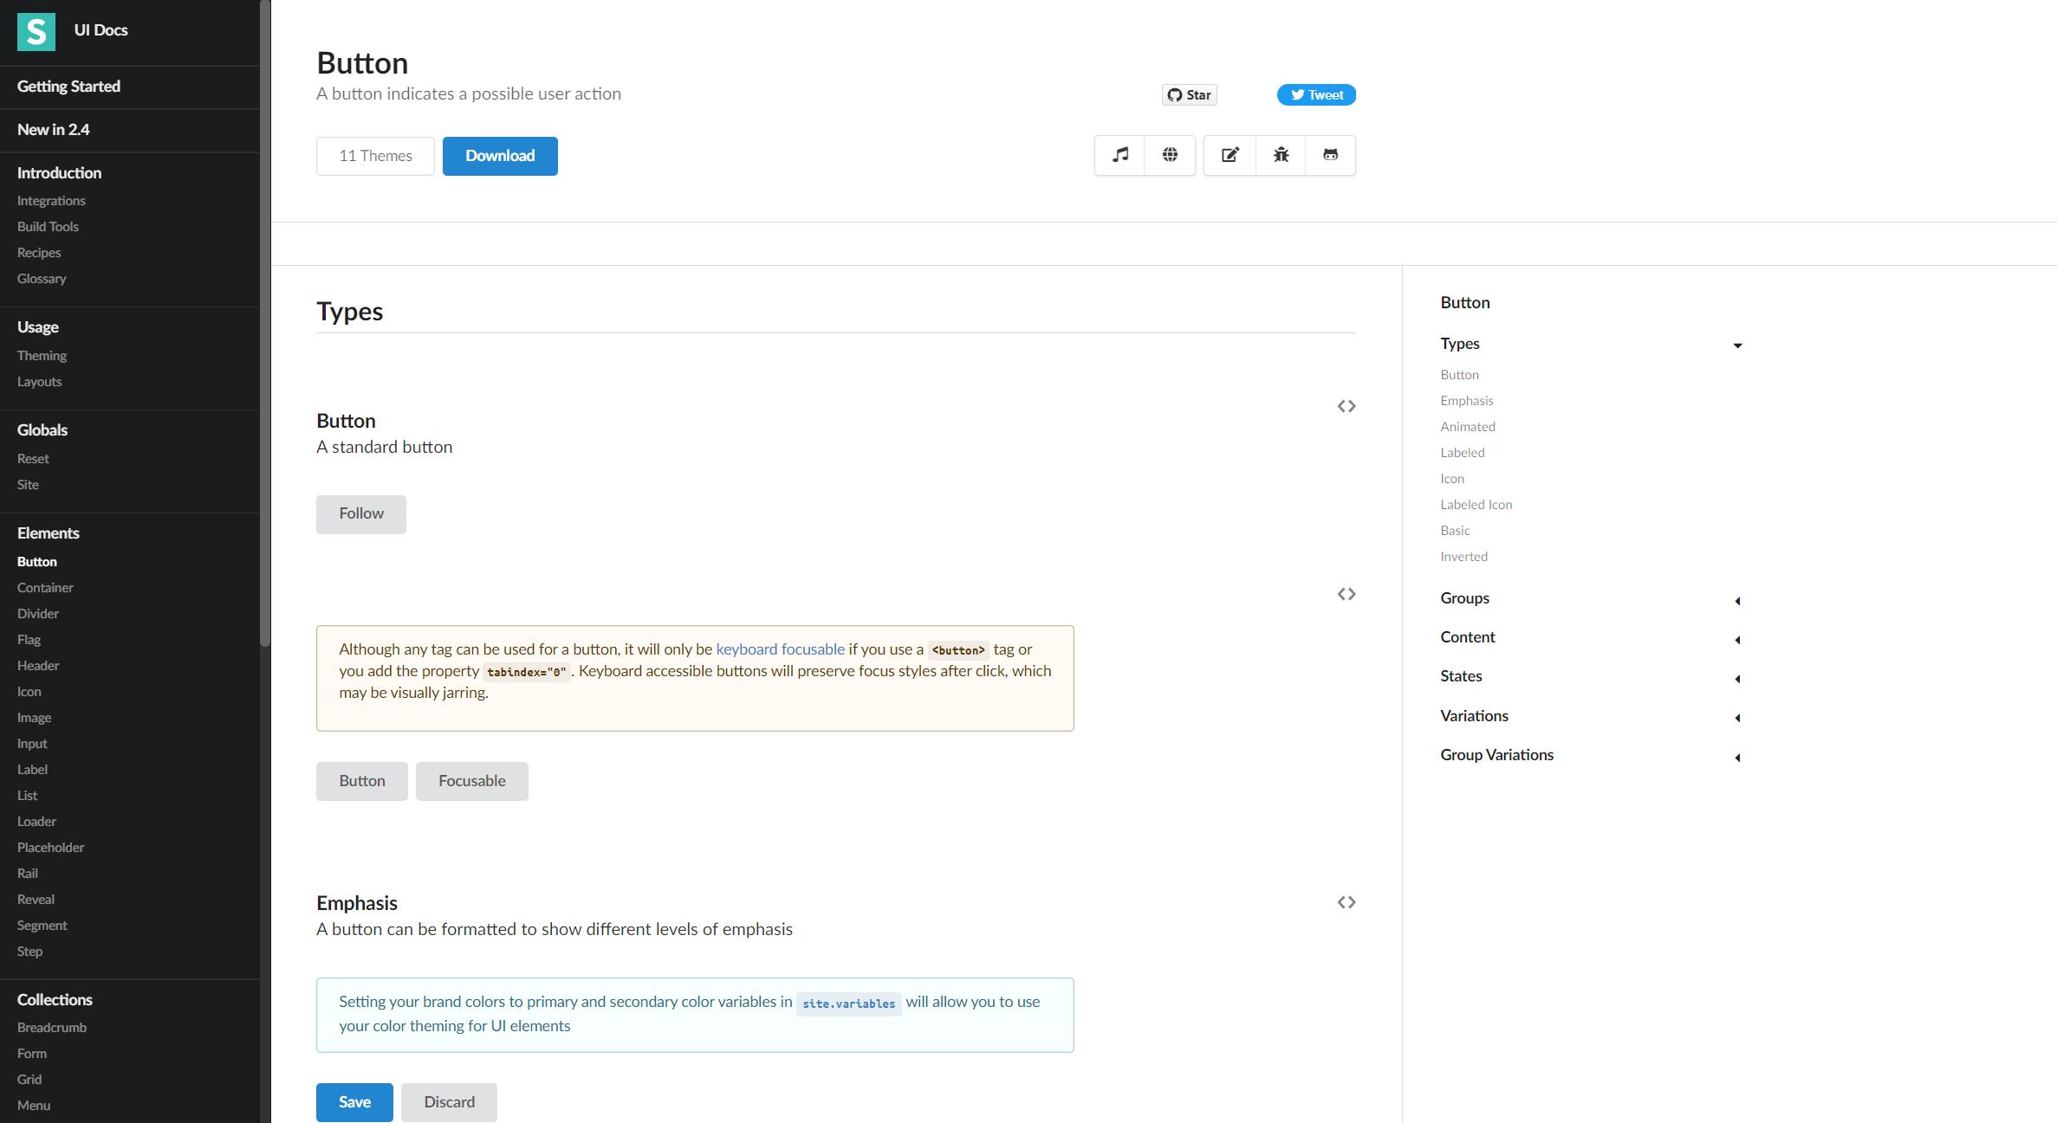Open the 11 Themes selector
Viewport: 2057px width, 1123px height.
click(x=375, y=156)
